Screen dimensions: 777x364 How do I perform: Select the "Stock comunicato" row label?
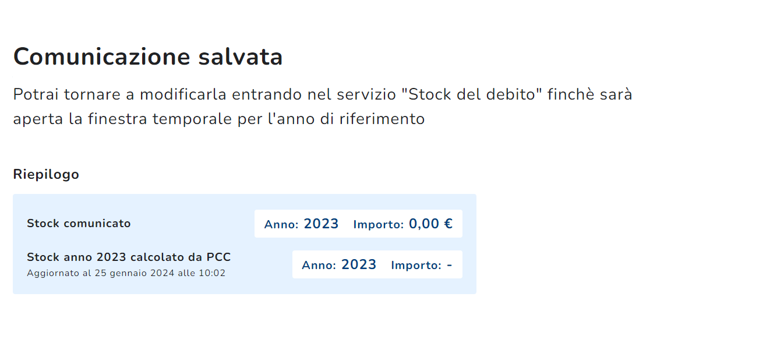pyautogui.click(x=79, y=224)
